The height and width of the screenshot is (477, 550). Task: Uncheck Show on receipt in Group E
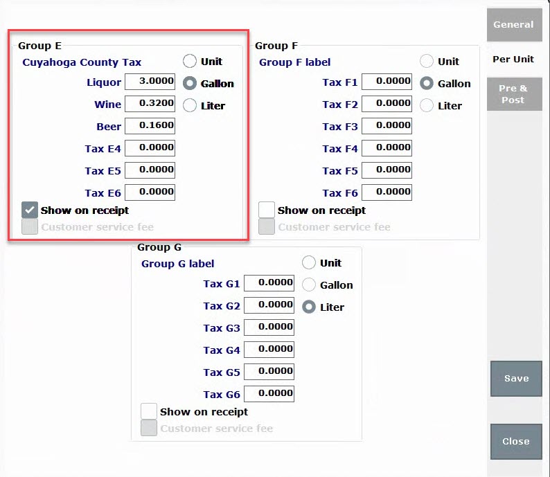[30, 210]
